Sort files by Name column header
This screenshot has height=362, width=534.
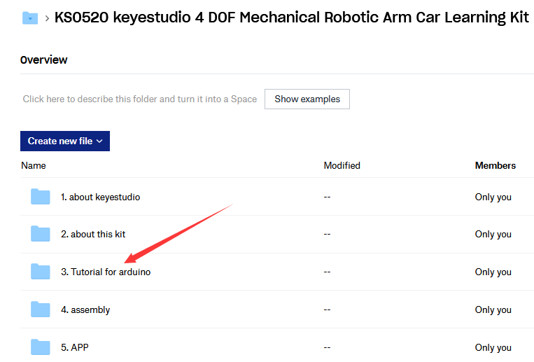pyautogui.click(x=34, y=165)
